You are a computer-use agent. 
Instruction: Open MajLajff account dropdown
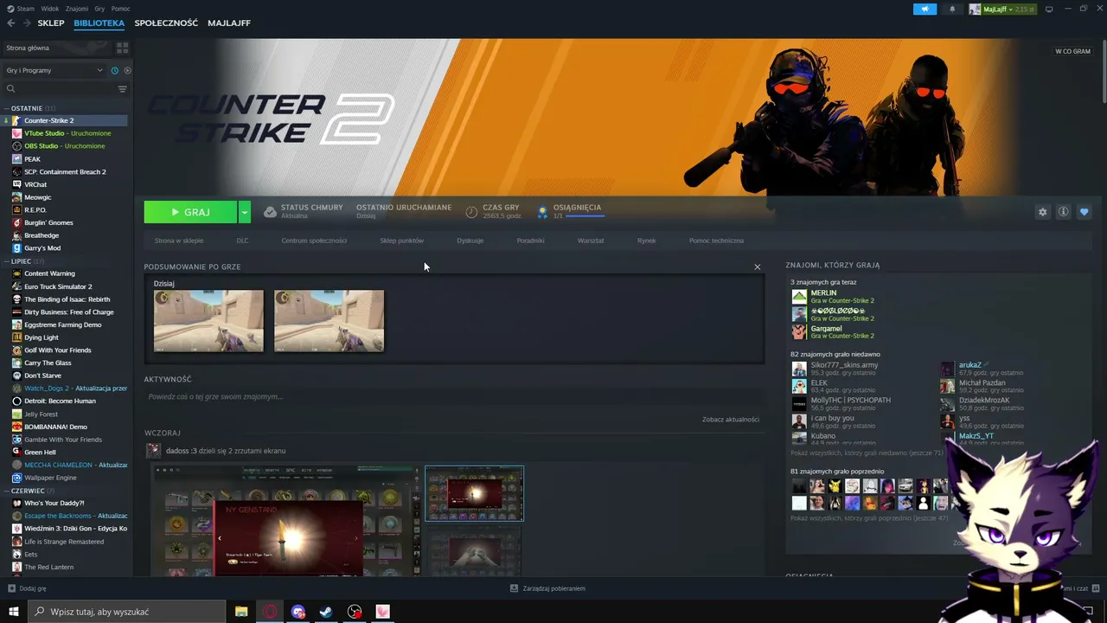1002,10
